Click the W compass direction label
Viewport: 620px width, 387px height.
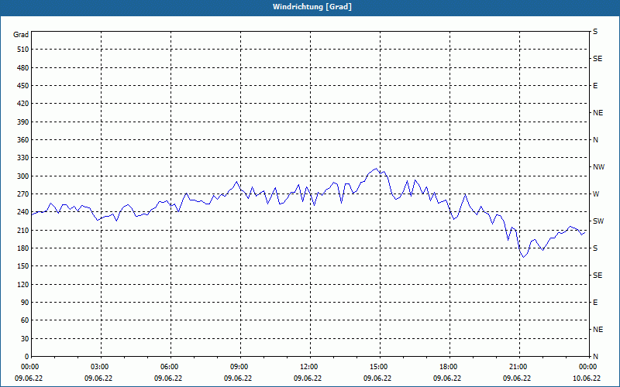pos(596,194)
